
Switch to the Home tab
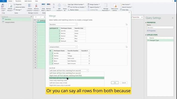[10, 1]
